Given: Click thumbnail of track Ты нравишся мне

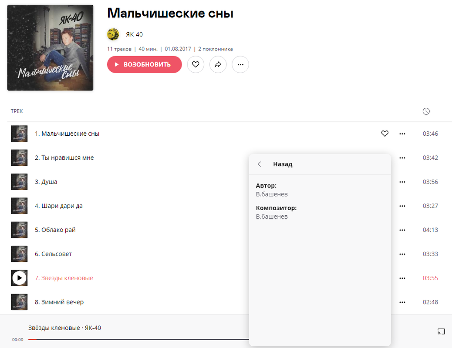Looking at the screenshot, I should [19, 158].
